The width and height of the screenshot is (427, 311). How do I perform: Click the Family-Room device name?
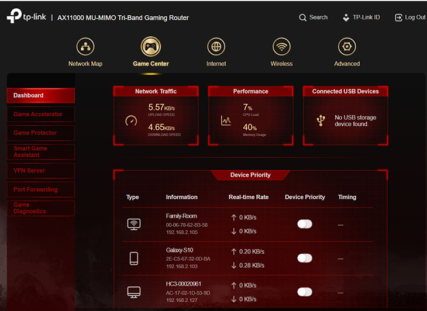pyautogui.click(x=181, y=216)
